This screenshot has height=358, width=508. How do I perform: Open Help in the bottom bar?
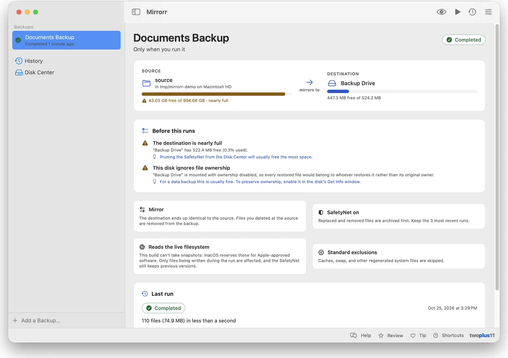coord(360,336)
